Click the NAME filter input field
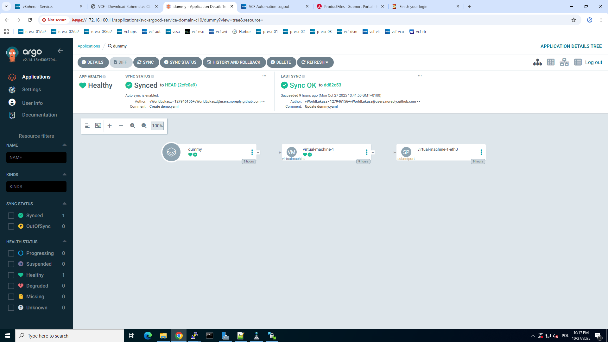608x342 pixels. (x=36, y=157)
